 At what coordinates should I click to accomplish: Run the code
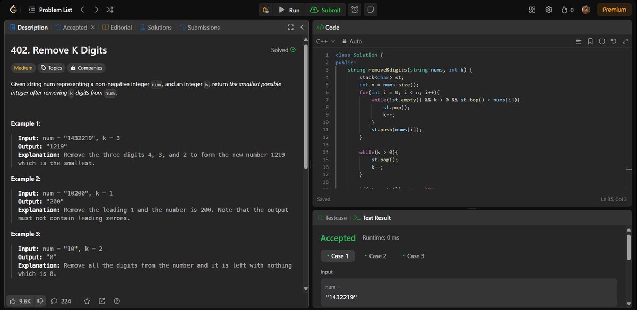289,10
